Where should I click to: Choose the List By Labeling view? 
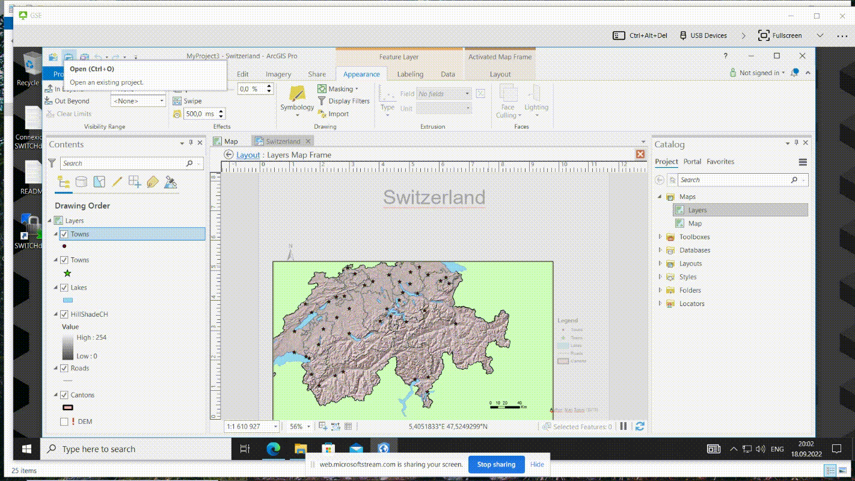pos(153,182)
